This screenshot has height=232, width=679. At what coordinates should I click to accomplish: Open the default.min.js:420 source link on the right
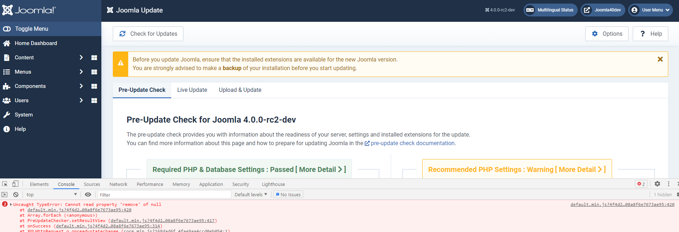[622, 204]
